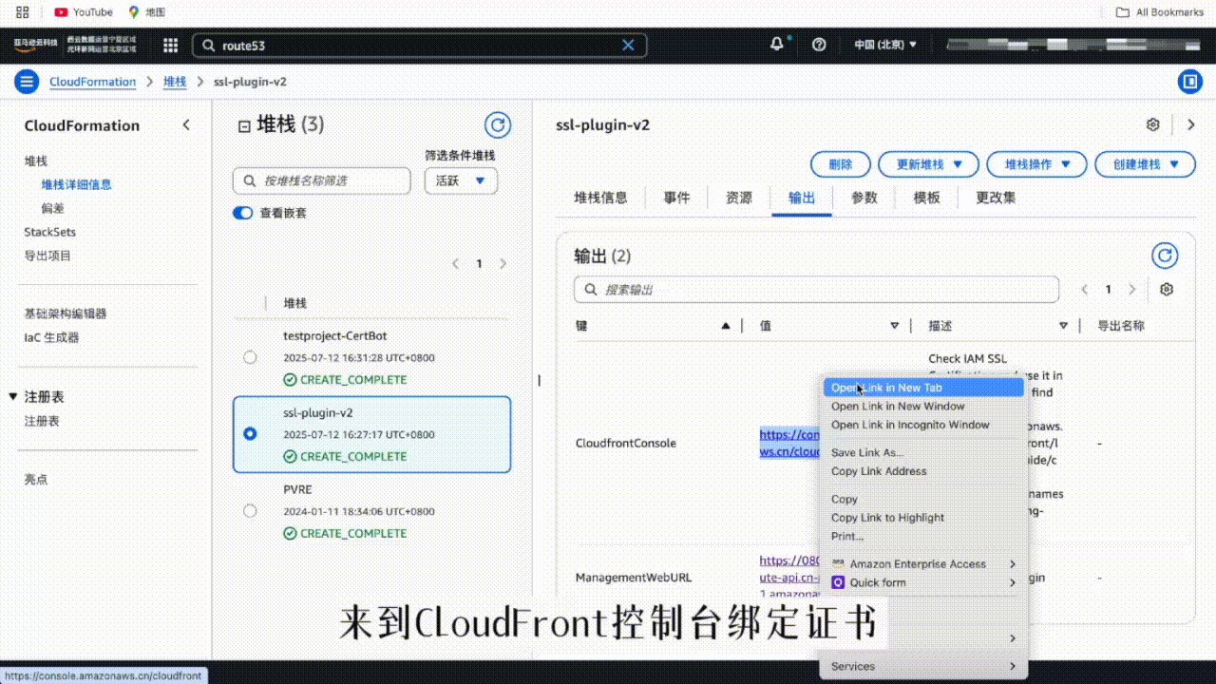Viewport: 1216px width, 684px height.
Task: Switch to the 事件 tab
Action: click(677, 198)
